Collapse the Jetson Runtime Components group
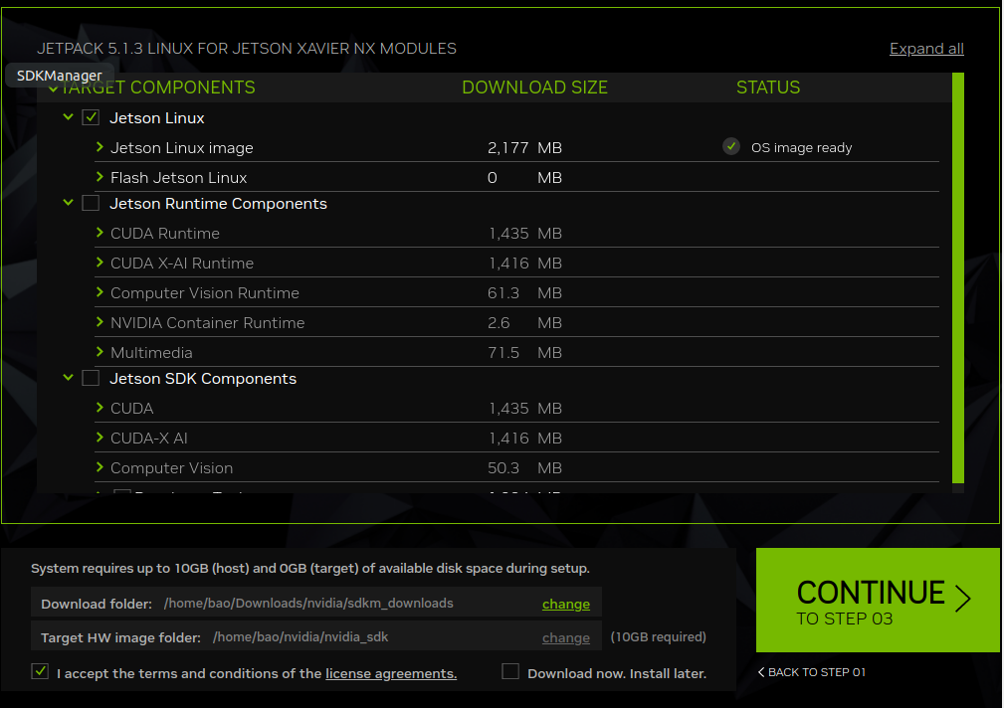 click(68, 203)
